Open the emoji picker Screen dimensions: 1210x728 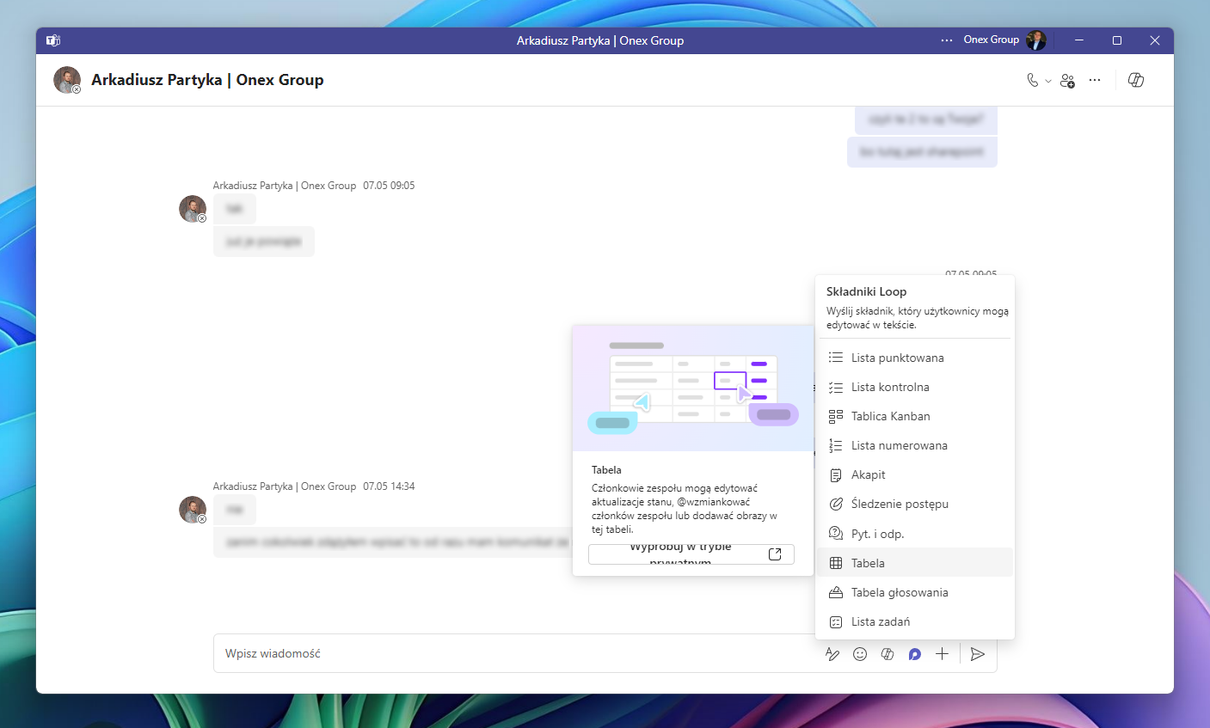(860, 654)
